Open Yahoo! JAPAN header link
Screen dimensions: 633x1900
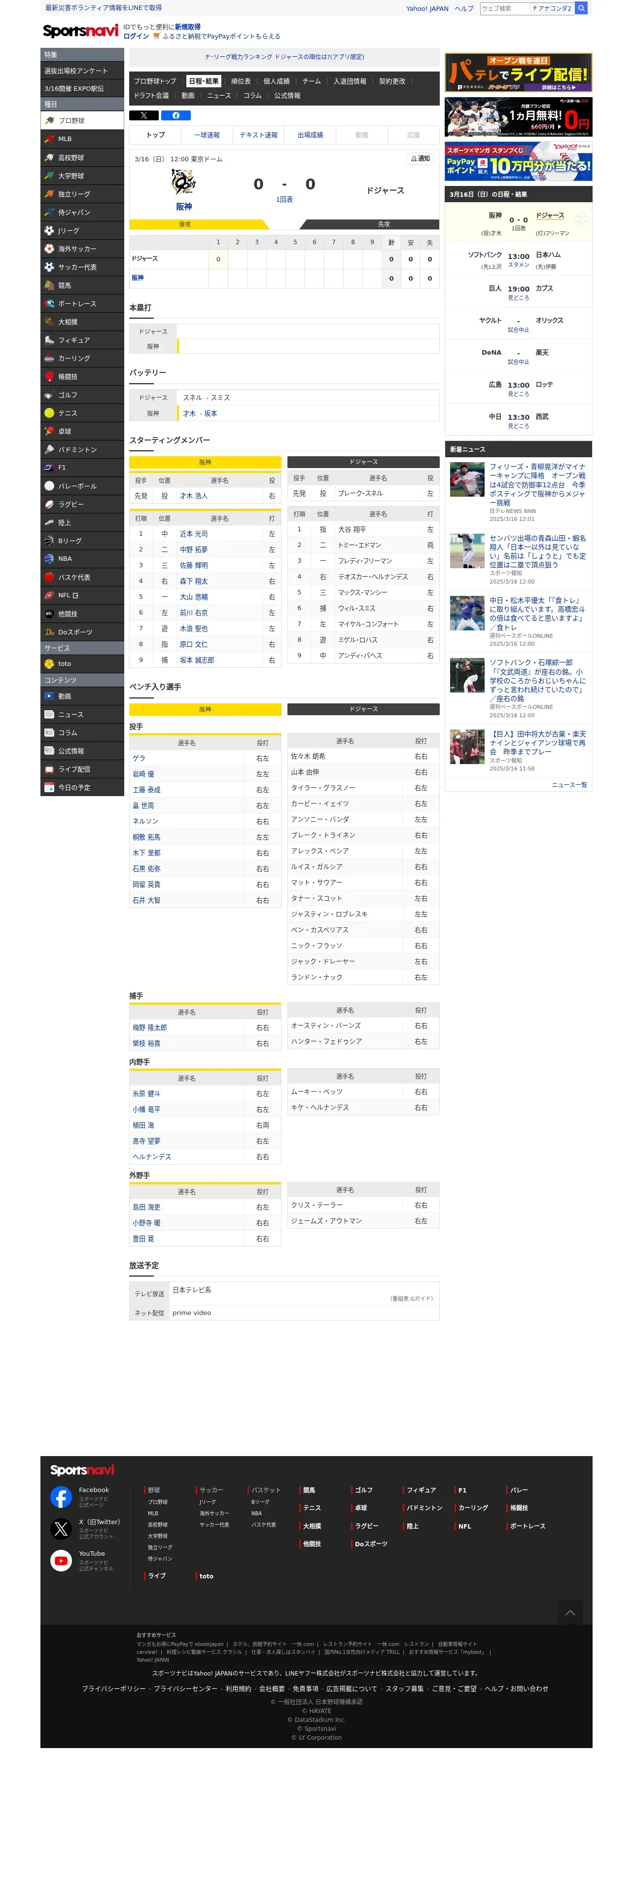[x=426, y=9]
